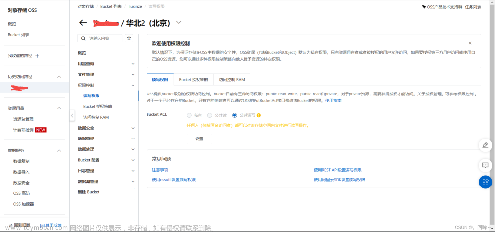
Task: Collapse the 历史访问路径 sidebar group
Action: [59, 77]
